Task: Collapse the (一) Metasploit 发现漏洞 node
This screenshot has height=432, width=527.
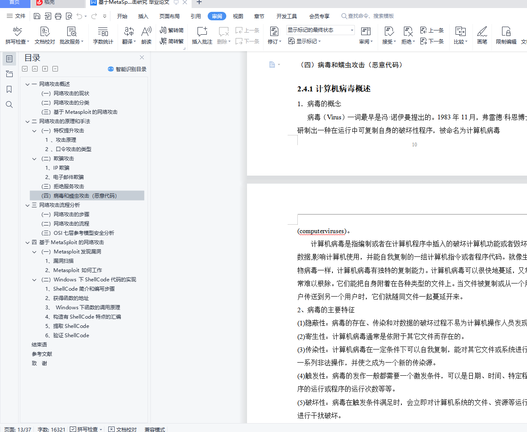Action: coord(35,252)
